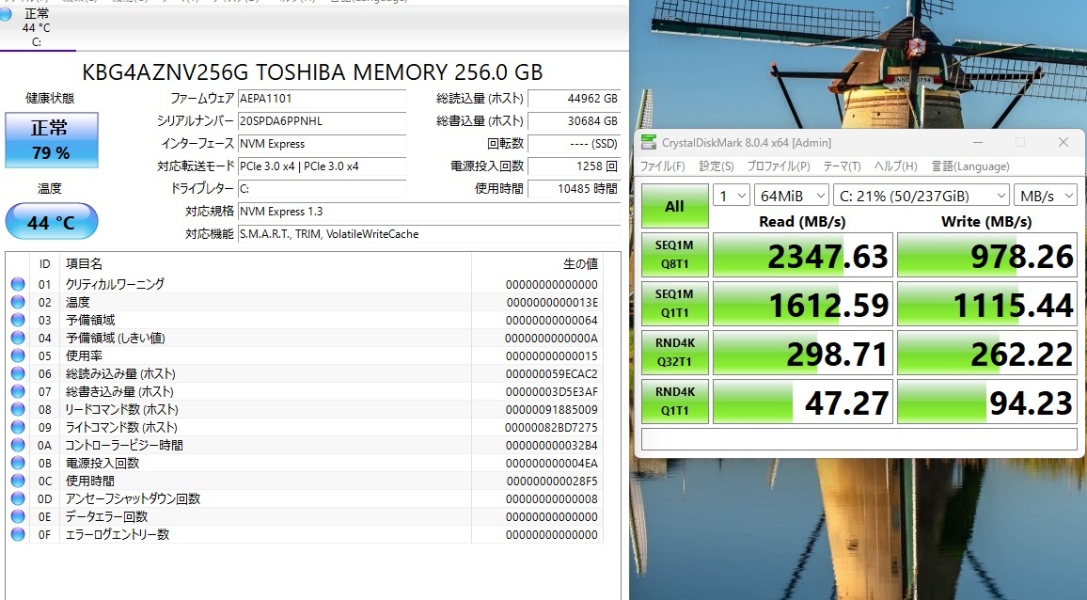Click the CrystalDiskMark app icon in title bar

pyautogui.click(x=649, y=142)
